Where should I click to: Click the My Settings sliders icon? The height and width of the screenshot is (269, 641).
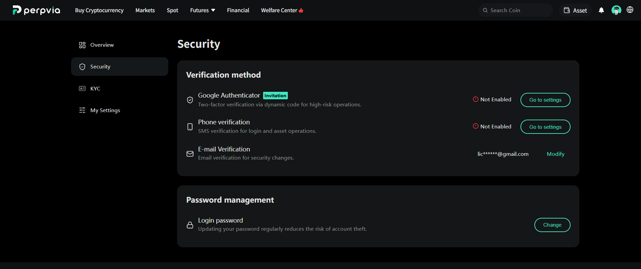click(x=82, y=110)
